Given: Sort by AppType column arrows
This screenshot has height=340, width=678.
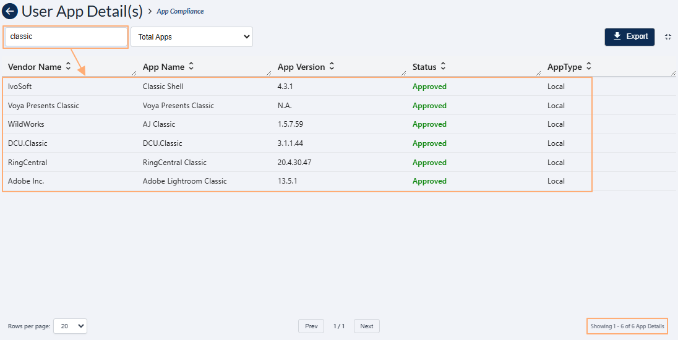Looking at the screenshot, I should click(x=589, y=66).
